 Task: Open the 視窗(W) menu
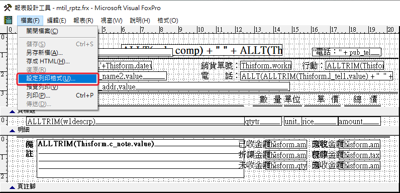pos(112,21)
